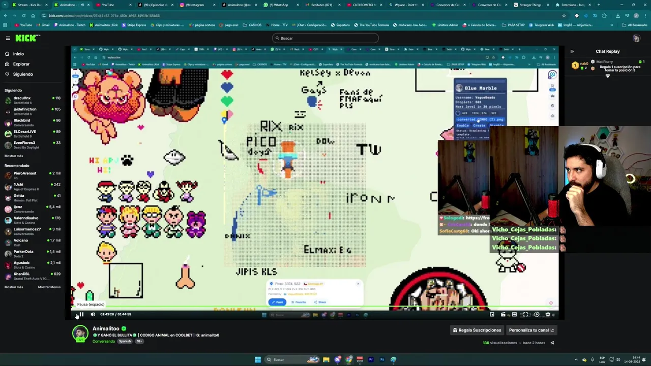The width and height of the screenshot is (651, 366).
Task: Open Stripe Express bookmark
Action: click(134, 25)
